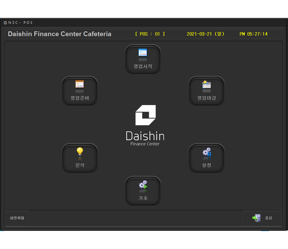Click the [ POS : 01 ] indicator

click(150, 34)
